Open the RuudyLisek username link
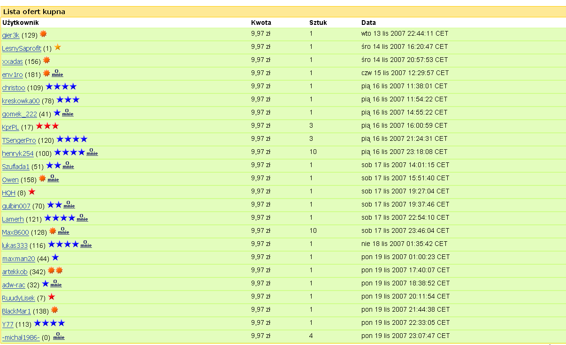566x345 pixels. 18,298
